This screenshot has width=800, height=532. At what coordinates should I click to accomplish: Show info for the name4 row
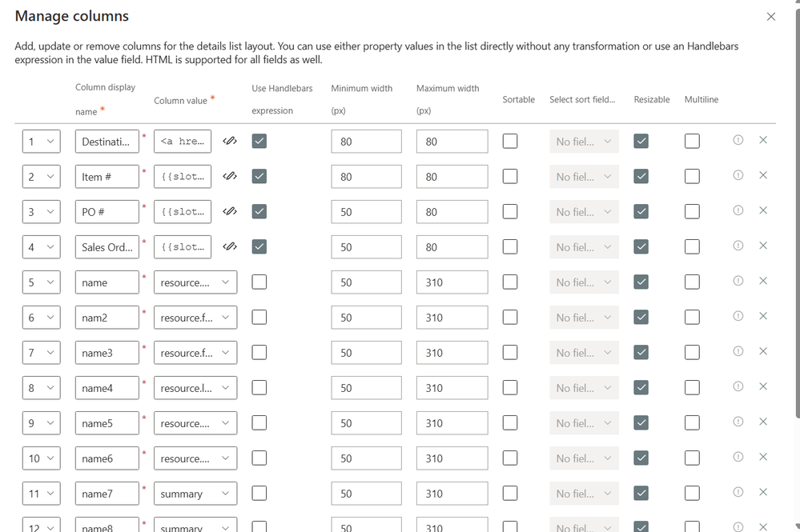pyautogui.click(x=738, y=386)
